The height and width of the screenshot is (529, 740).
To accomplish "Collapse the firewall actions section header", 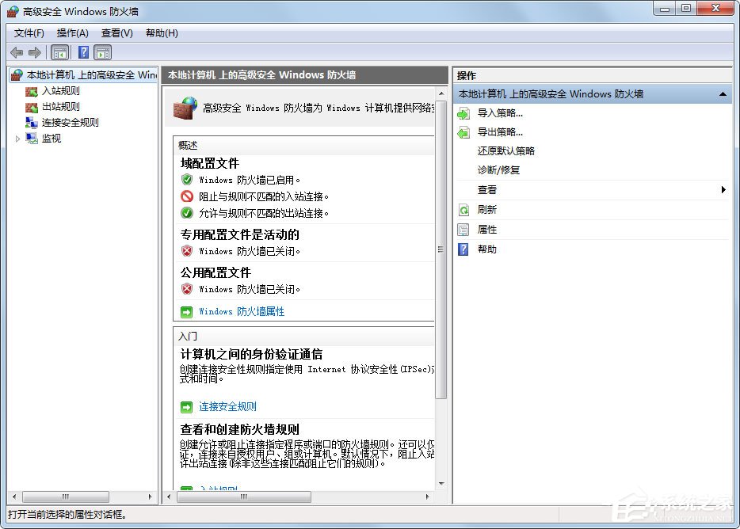I will (721, 93).
